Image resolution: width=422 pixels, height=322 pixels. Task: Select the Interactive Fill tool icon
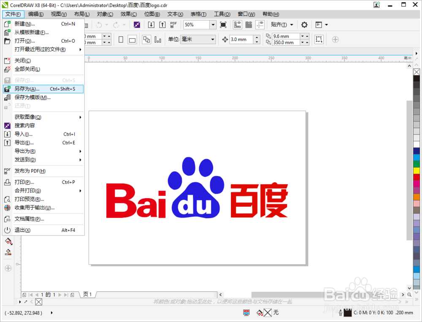(x=8, y=252)
